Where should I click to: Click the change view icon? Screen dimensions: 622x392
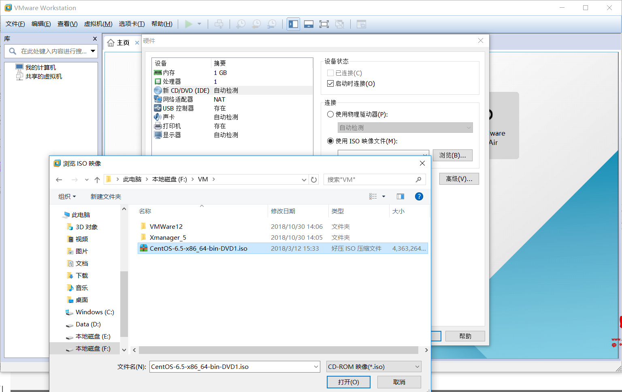pyautogui.click(x=373, y=196)
